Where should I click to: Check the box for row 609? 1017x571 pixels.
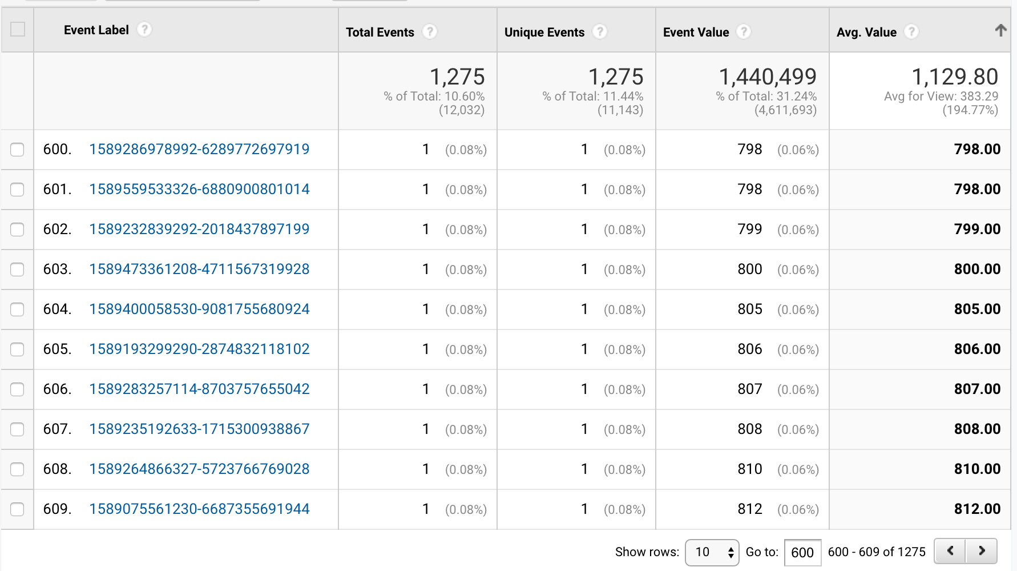tap(17, 509)
